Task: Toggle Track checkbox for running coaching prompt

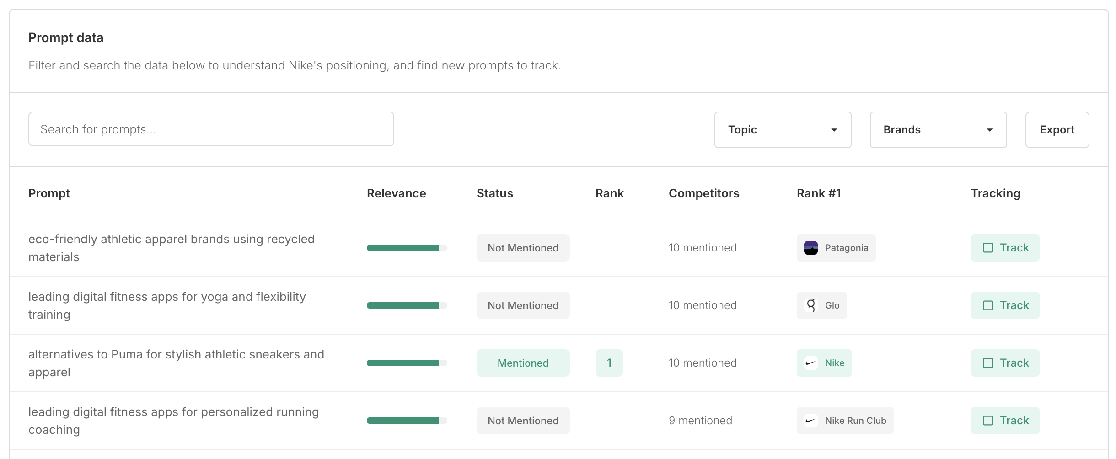Action: pyautogui.click(x=988, y=421)
